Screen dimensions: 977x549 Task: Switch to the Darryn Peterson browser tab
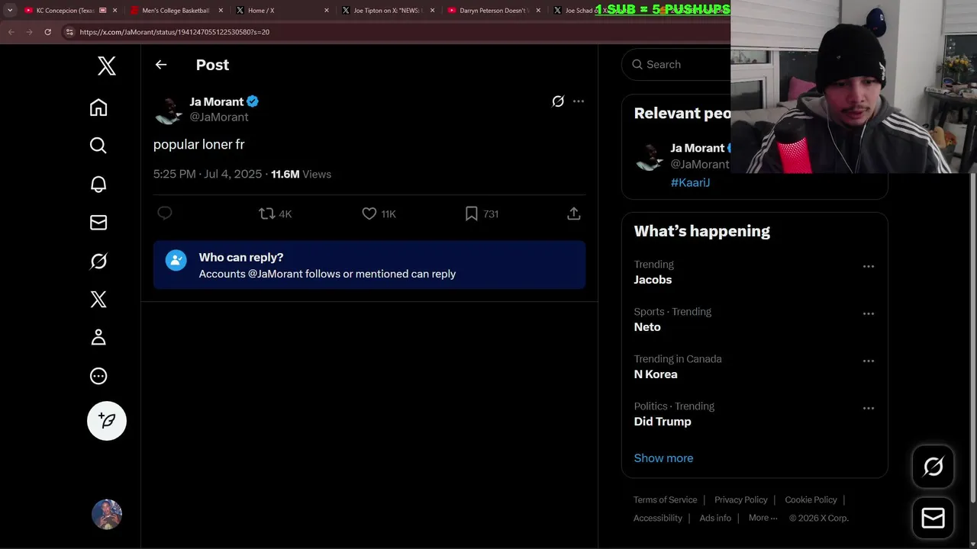[494, 11]
